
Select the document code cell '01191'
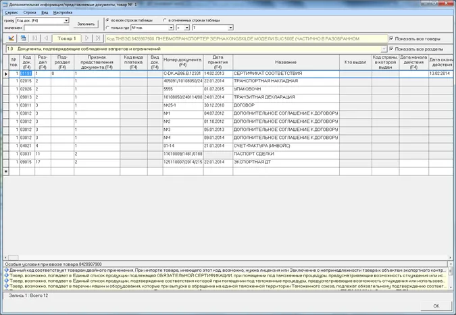27,74
